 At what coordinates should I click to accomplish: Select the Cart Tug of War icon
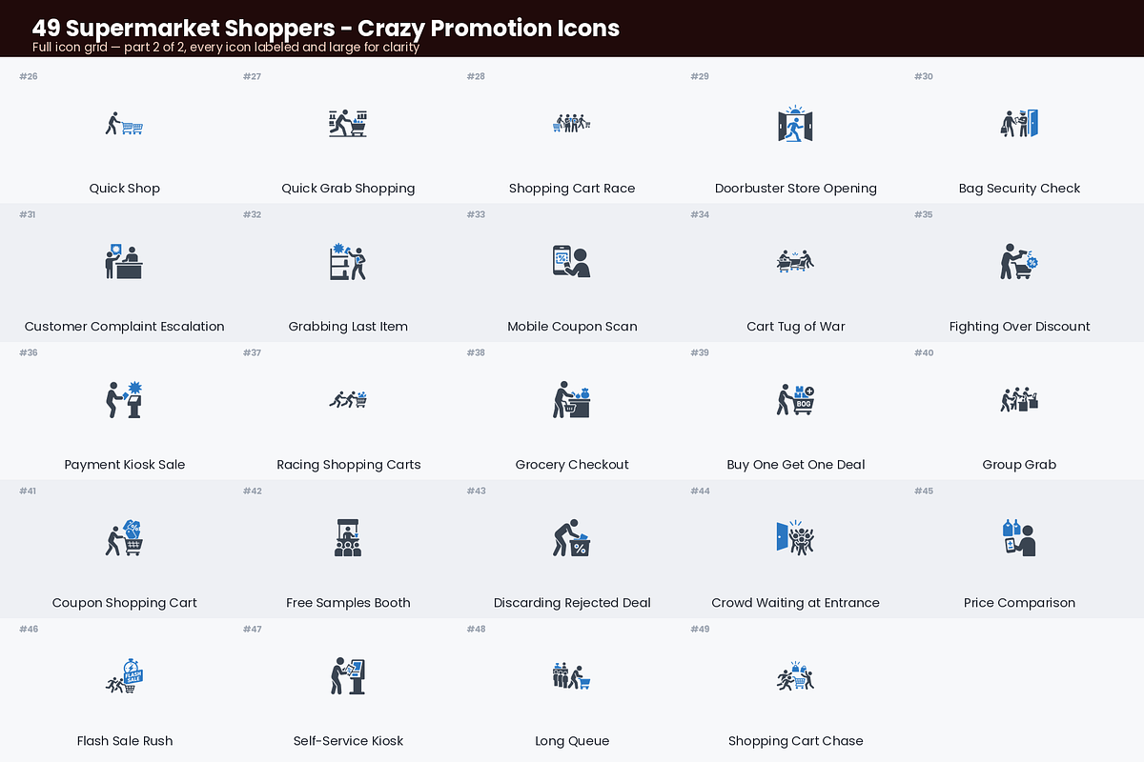(796, 262)
